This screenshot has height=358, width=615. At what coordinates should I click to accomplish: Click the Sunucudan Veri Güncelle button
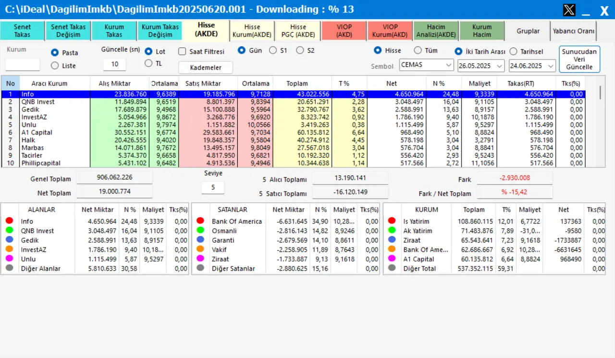pos(579,59)
